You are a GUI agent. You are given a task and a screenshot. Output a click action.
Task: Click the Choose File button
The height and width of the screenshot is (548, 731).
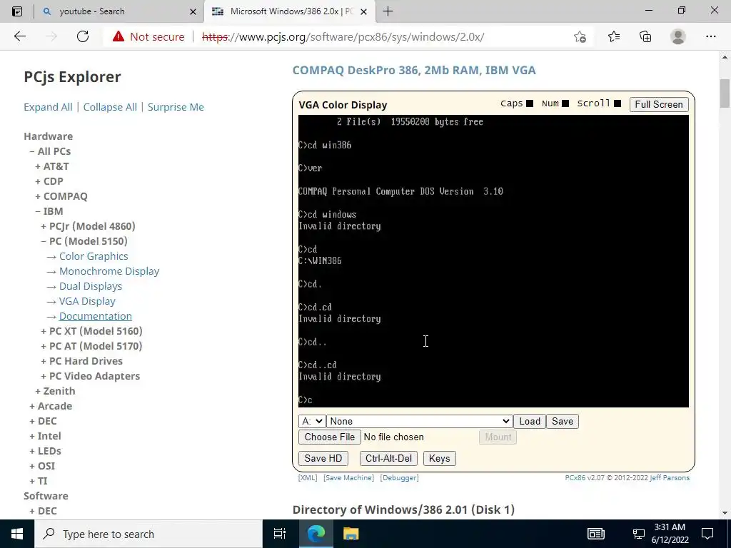[330, 437]
